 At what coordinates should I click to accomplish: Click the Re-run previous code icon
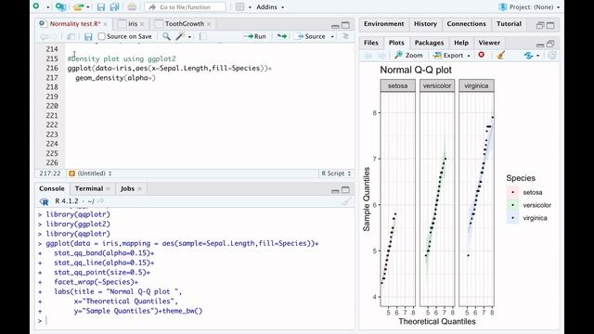point(282,36)
